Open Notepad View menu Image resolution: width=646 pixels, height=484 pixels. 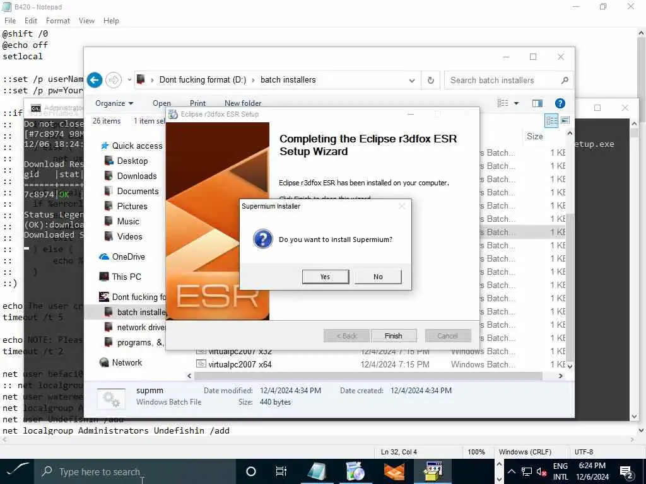86,21
